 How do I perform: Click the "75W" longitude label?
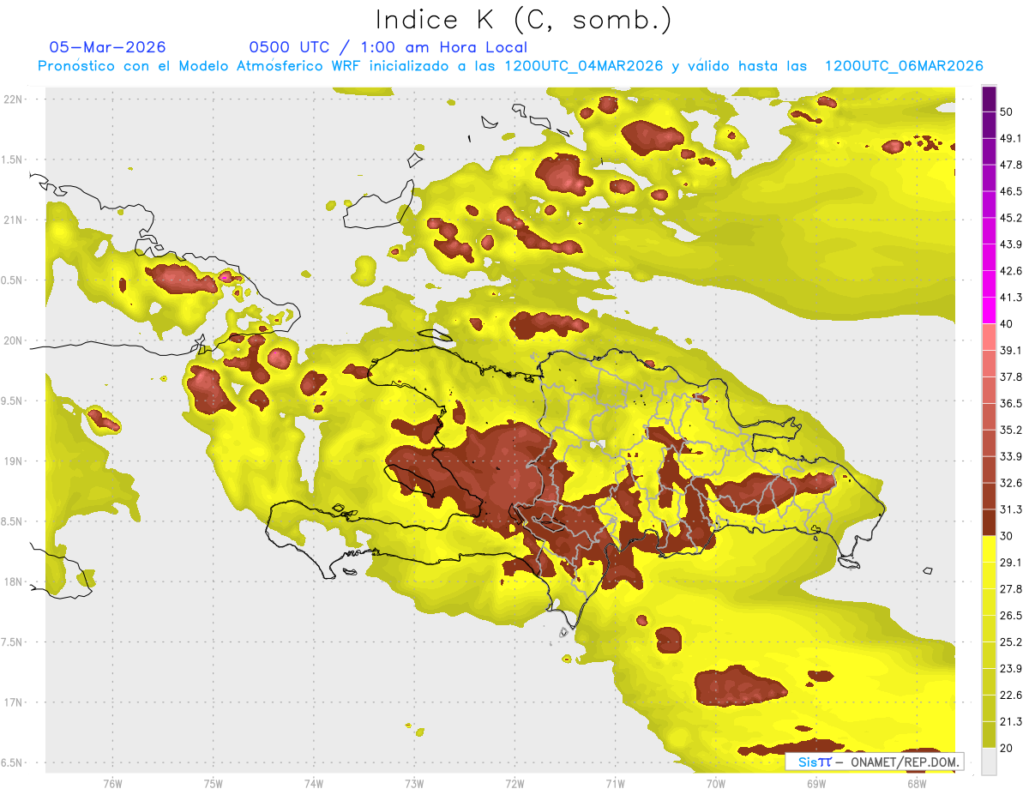pos(214,784)
